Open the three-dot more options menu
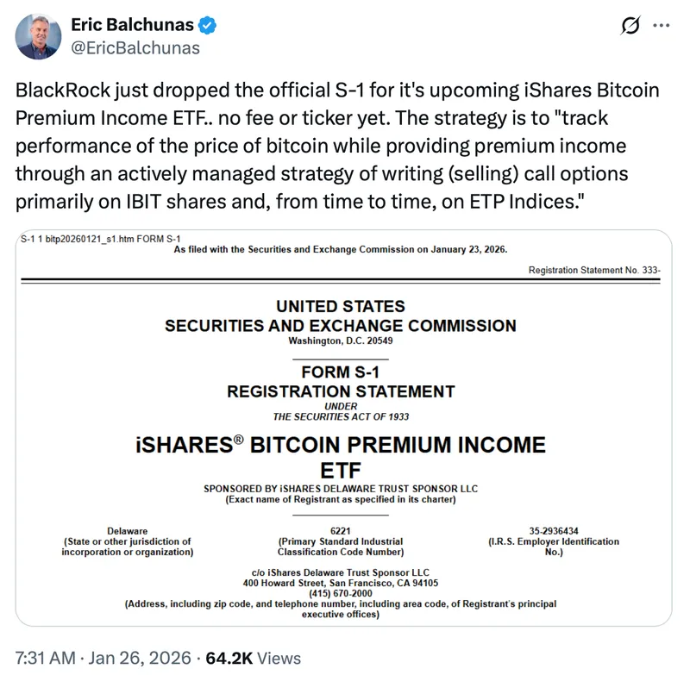Image resolution: width=690 pixels, height=675 pixels. [x=662, y=26]
